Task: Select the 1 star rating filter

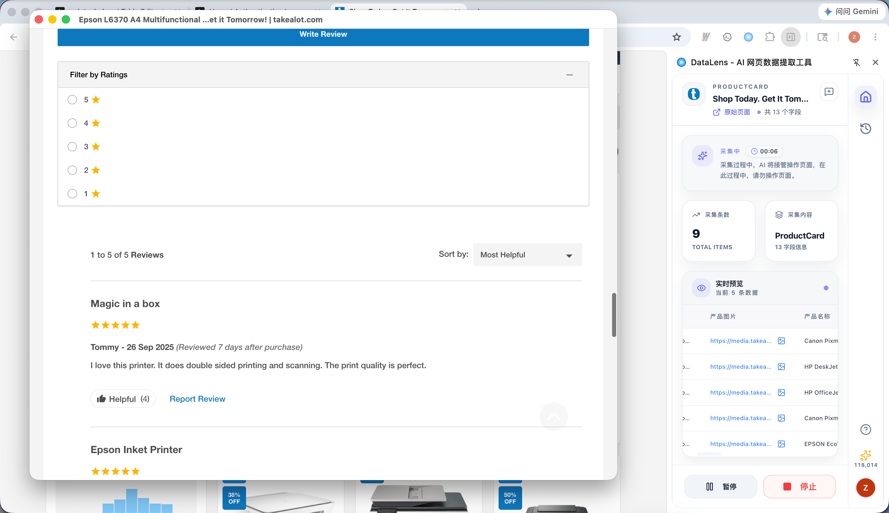Action: [x=72, y=193]
